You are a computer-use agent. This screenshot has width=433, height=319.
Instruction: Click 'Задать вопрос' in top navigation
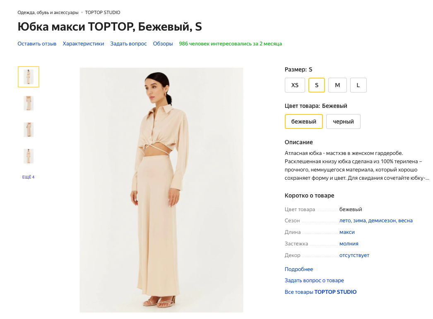128,43
